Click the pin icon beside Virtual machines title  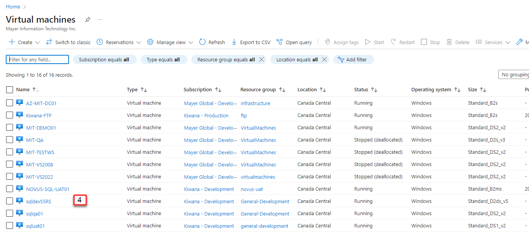click(88, 20)
